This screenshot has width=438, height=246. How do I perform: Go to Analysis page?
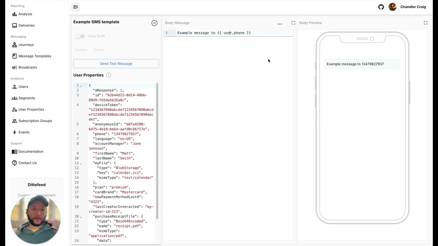(x=25, y=14)
